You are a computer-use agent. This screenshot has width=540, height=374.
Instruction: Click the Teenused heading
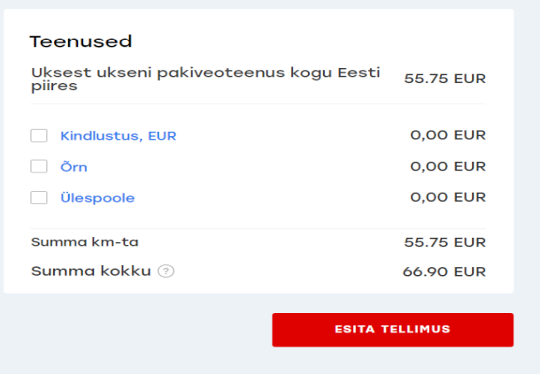[x=81, y=42]
